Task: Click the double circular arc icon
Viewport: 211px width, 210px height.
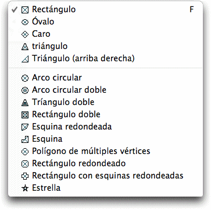Action: pos(25,90)
